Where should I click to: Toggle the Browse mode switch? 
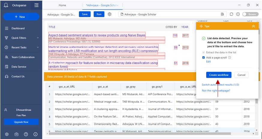[250, 14]
